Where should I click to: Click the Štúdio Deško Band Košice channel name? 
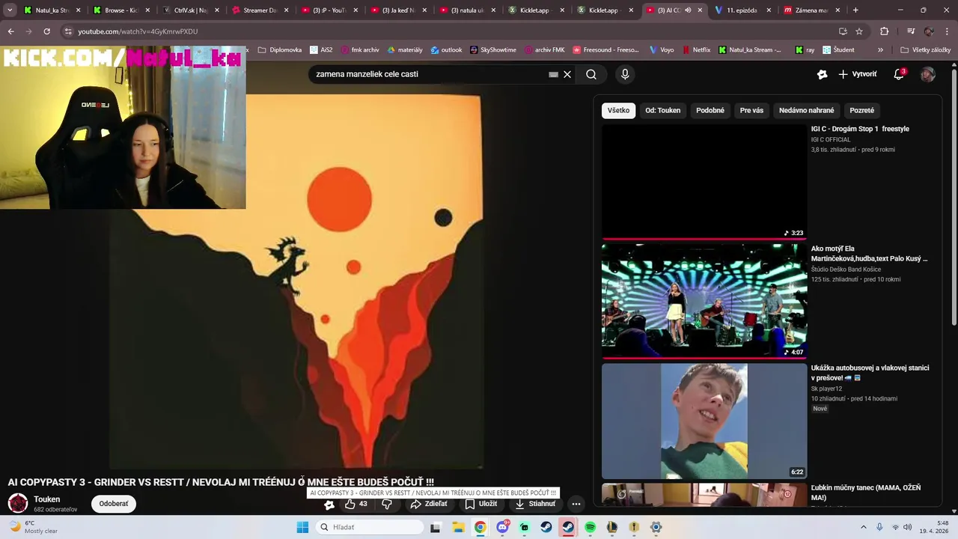click(x=846, y=269)
